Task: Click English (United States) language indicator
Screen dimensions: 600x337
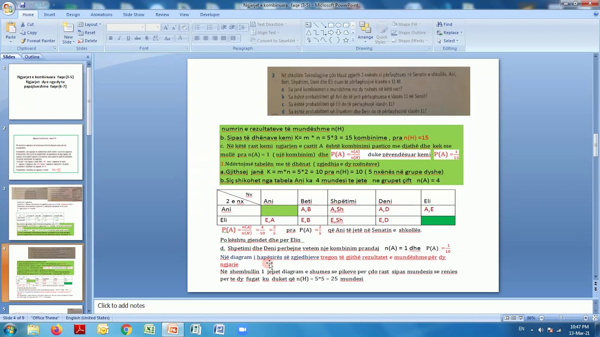Action: click(88, 318)
